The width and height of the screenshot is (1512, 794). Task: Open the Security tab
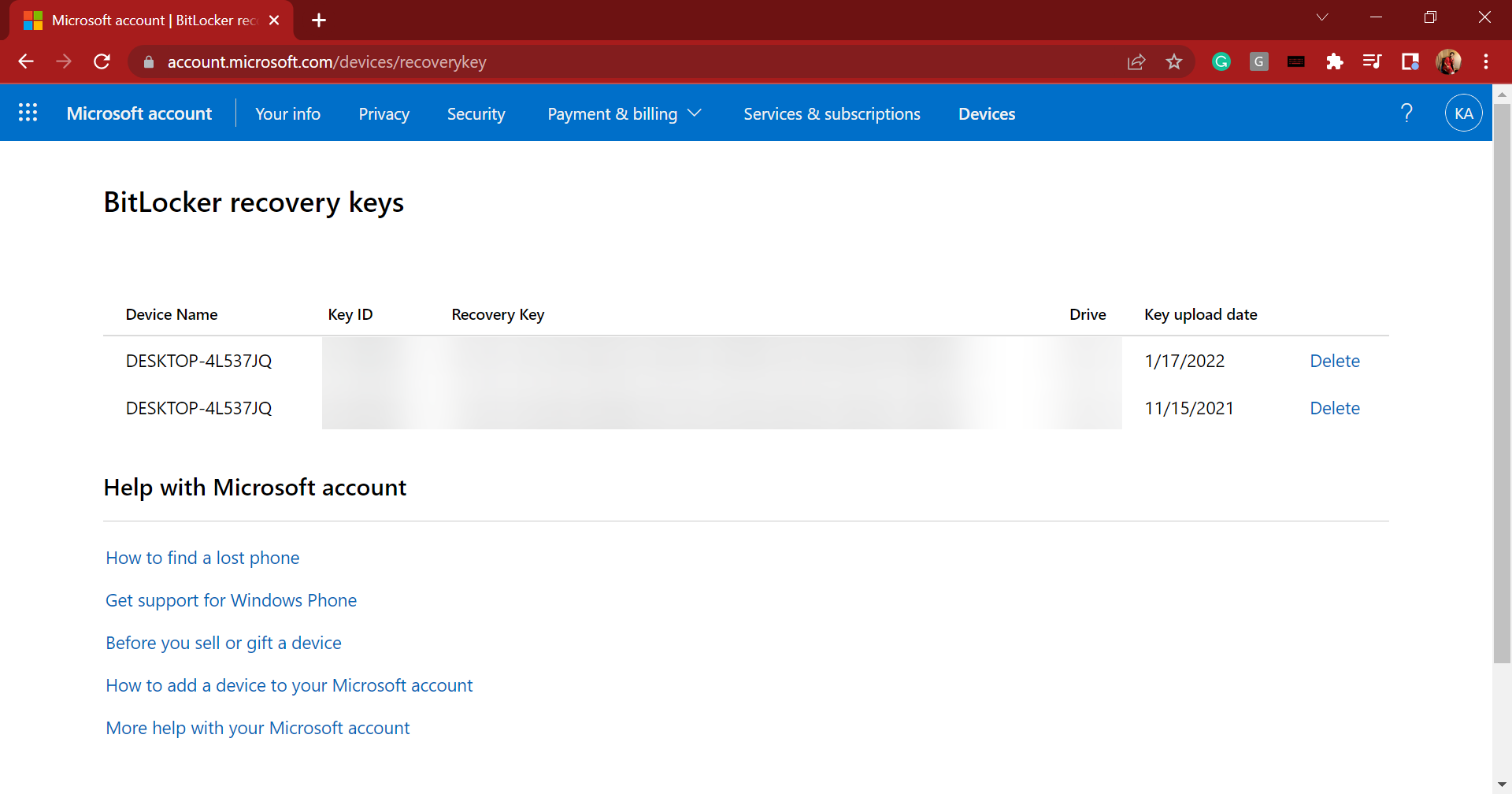click(476, 113)
